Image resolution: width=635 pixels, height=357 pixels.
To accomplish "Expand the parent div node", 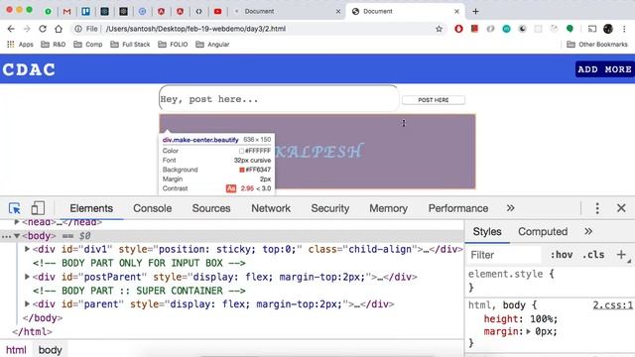I will pos(27,303).
